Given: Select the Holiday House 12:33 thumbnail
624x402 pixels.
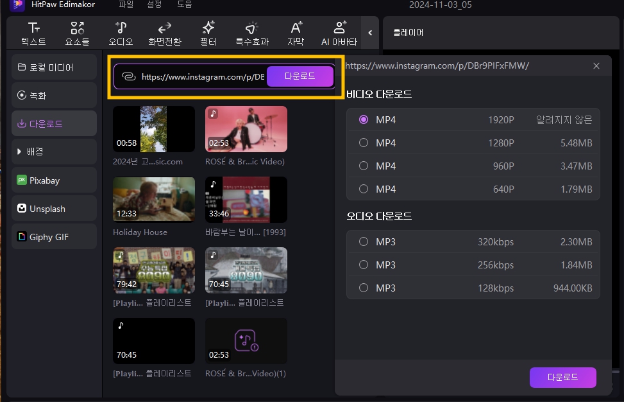Looking at the screenshot, I should [x=154, y=200].
